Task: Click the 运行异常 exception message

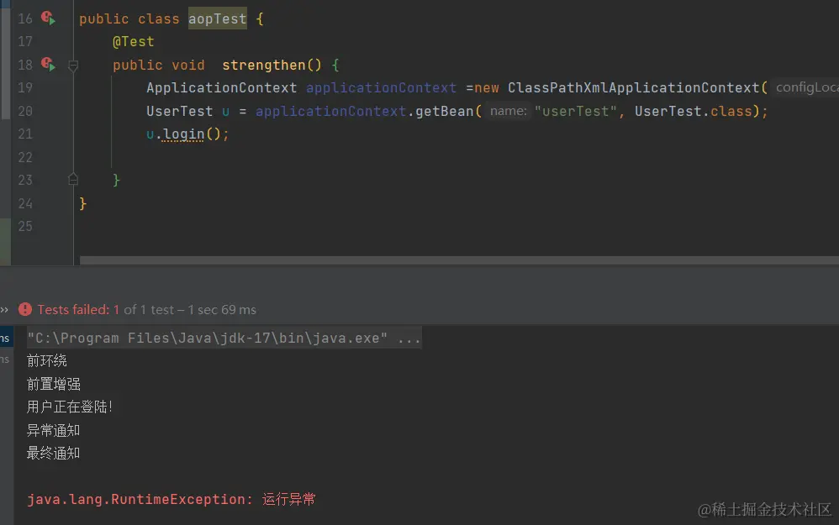Action: pos(289,499)
